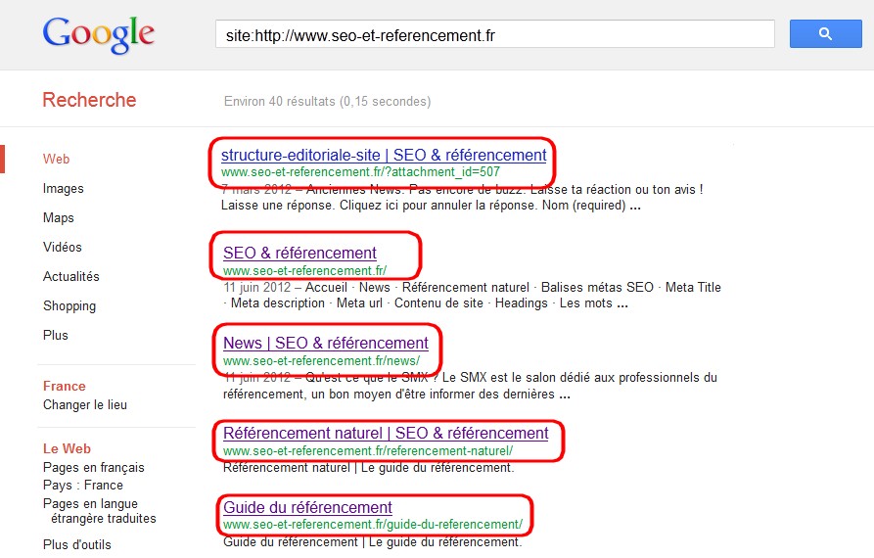Click the www.seo-et-referencement.fr/ green URL
Screen dimensions: 874x558
click(305, 271)
